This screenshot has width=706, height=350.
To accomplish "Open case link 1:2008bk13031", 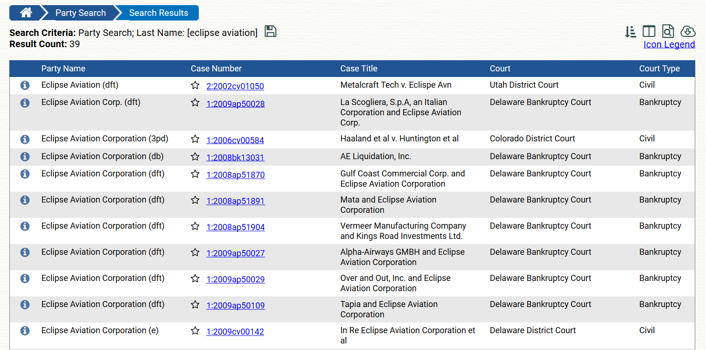I will (x=235, y=158).
